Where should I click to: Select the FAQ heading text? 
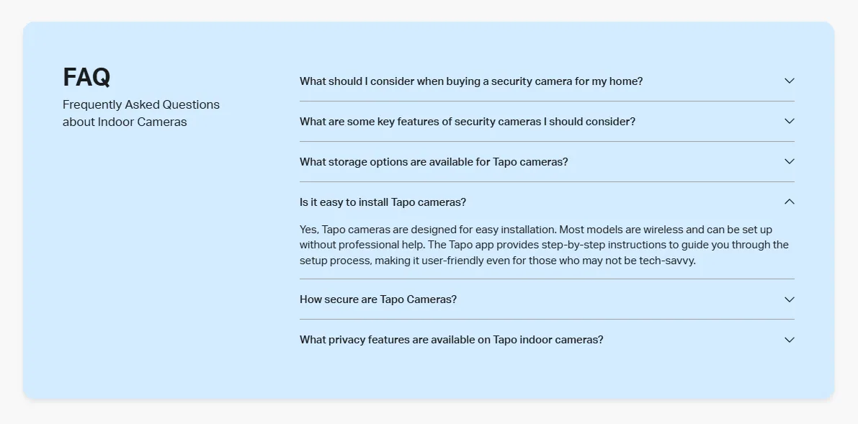point(86,77)
